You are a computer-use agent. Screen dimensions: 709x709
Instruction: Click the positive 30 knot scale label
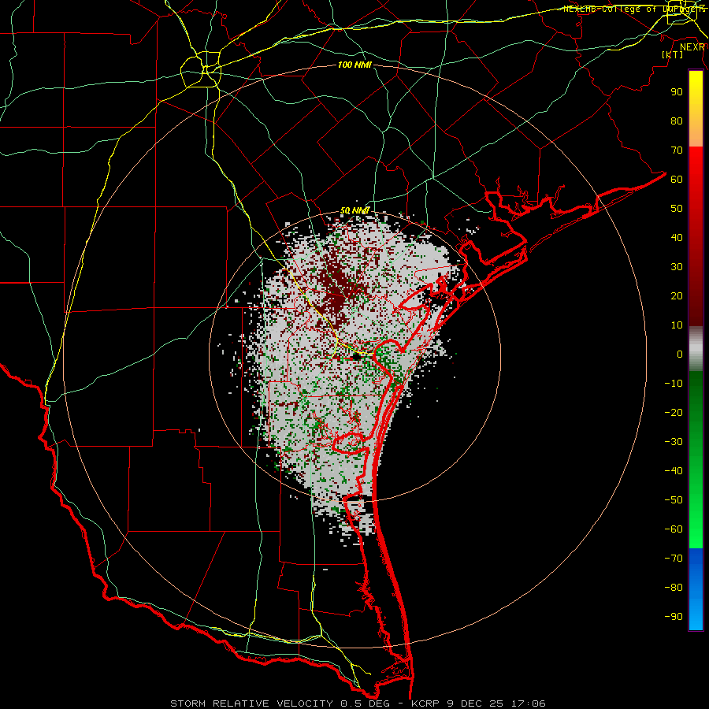[x=677, y=267]
